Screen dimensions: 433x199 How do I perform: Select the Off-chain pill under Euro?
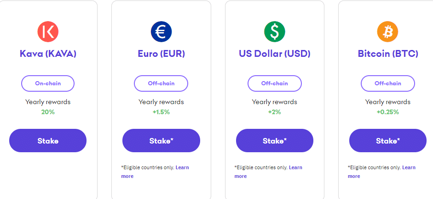click(161, 83)
